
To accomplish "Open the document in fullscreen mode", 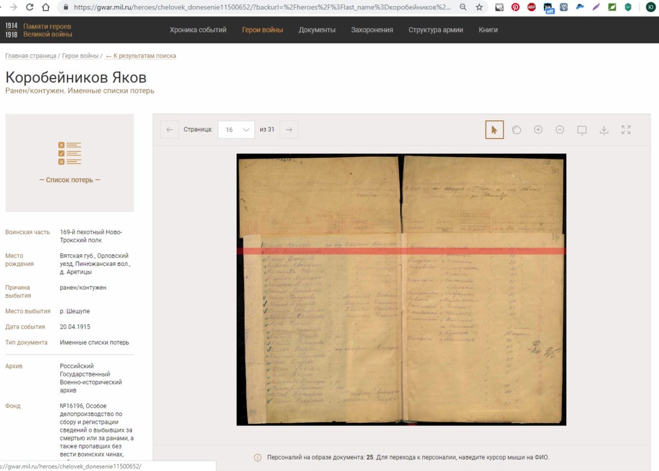I will click(626, 130).
